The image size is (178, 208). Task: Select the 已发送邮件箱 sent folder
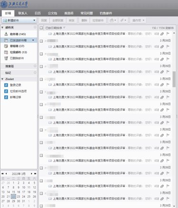pyautogui.click(x=19, y=40)
